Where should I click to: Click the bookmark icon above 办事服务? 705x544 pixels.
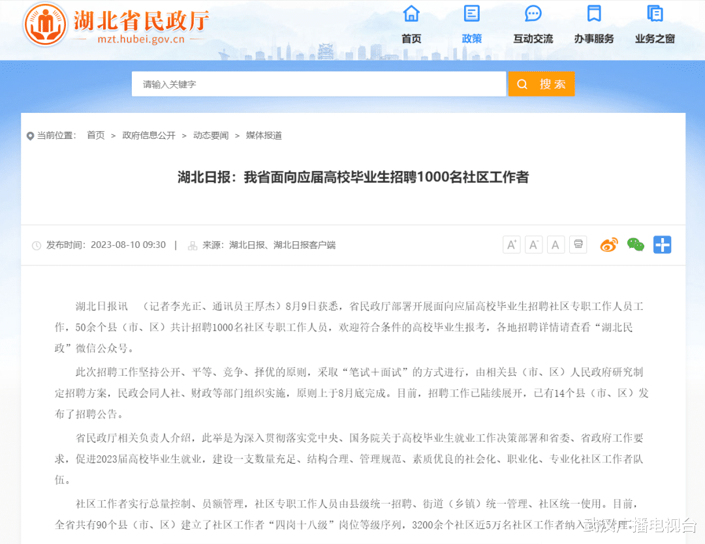click(x=593, y=14)
